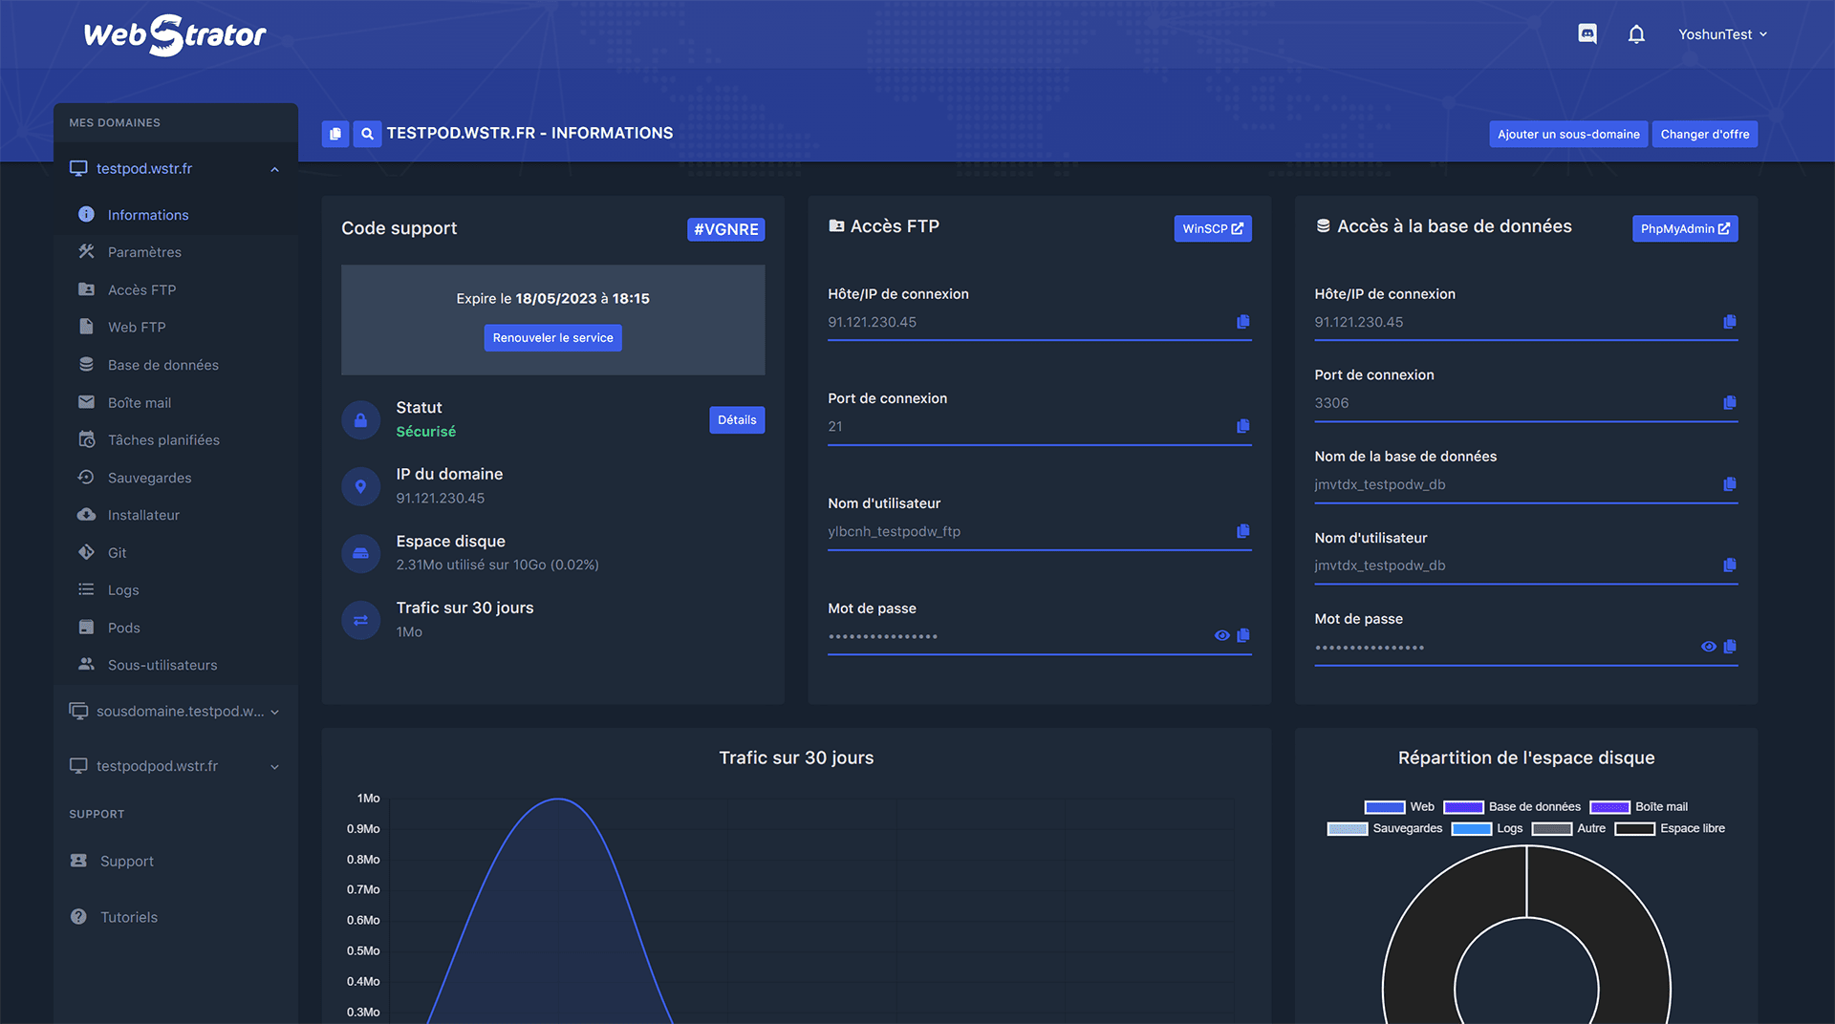Copy the FTP password

pos(1243,635)
